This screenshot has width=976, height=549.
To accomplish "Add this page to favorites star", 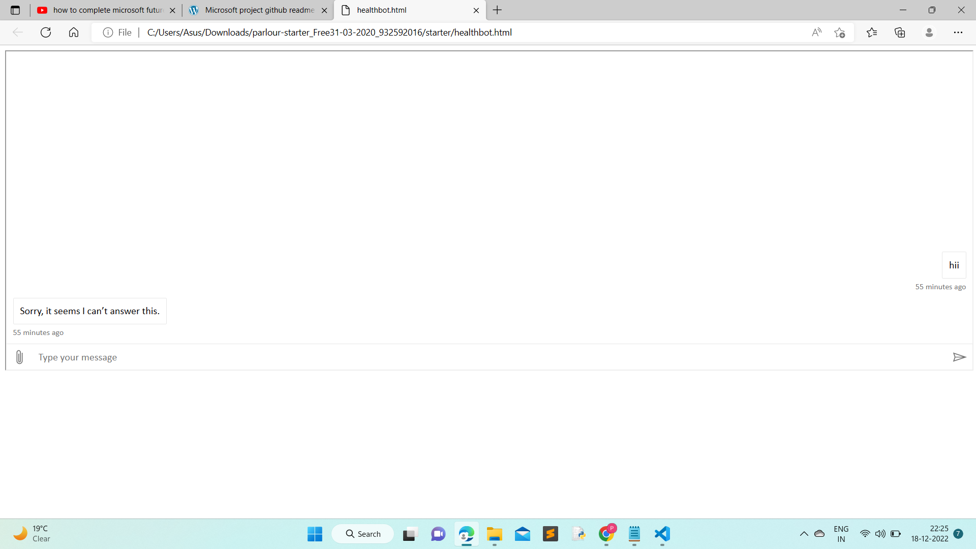I will pyautogui.click(x=839, y=33).
